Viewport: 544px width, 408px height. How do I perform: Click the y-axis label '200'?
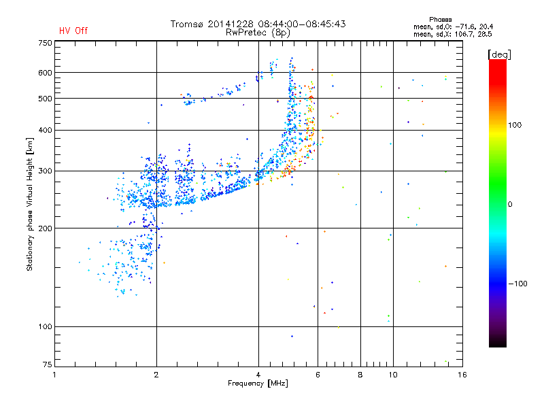coord(45,228)
